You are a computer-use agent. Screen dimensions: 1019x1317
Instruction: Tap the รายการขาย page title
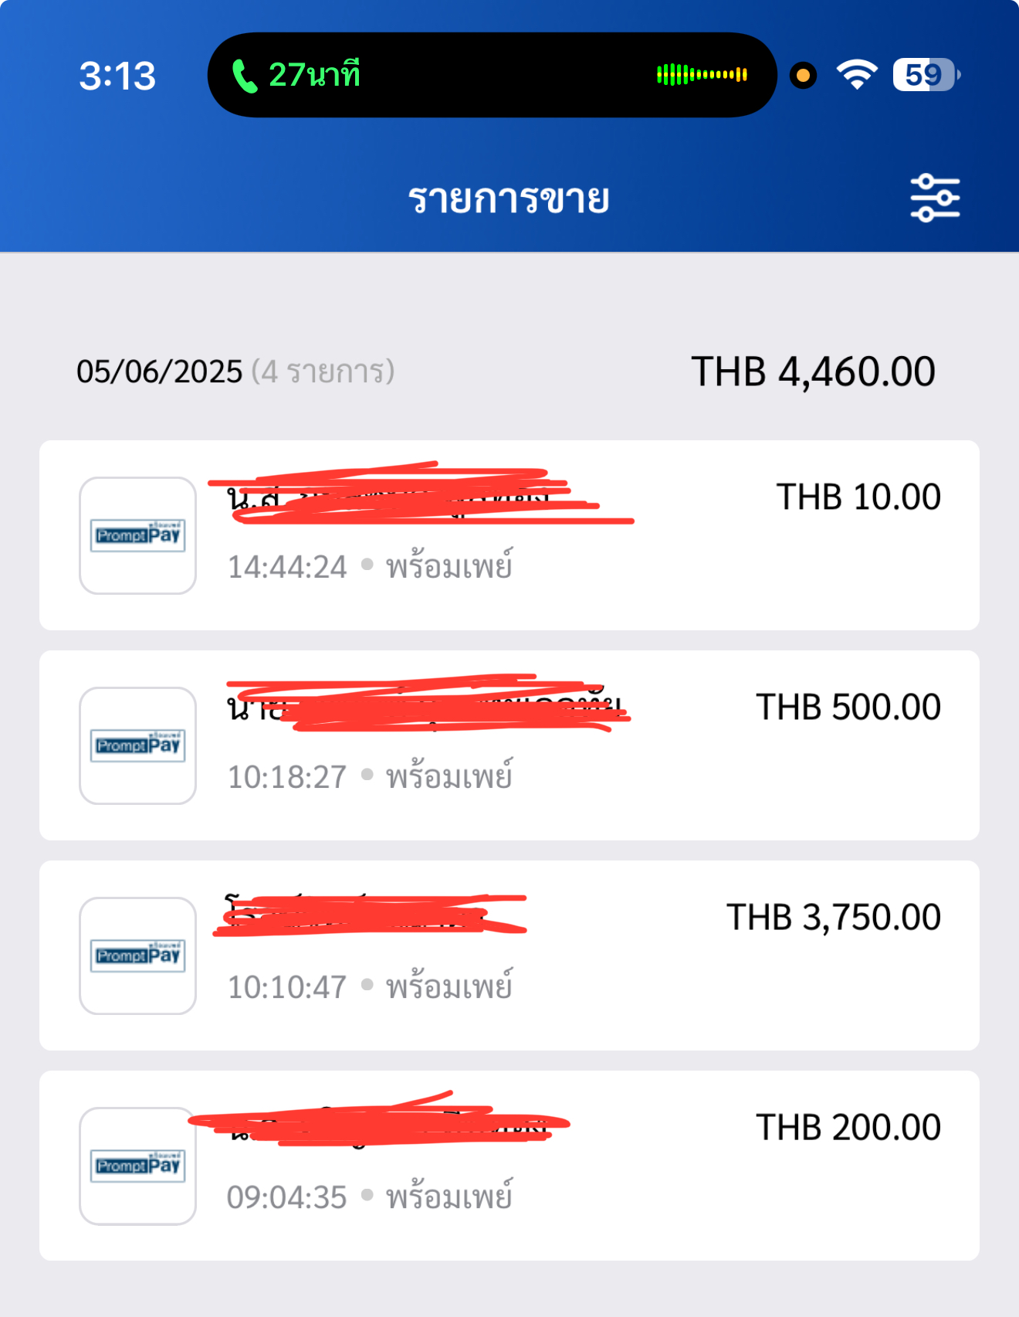coord(509,199)
